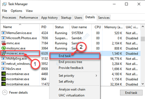Sort by the User name column header

click(81, 27)
